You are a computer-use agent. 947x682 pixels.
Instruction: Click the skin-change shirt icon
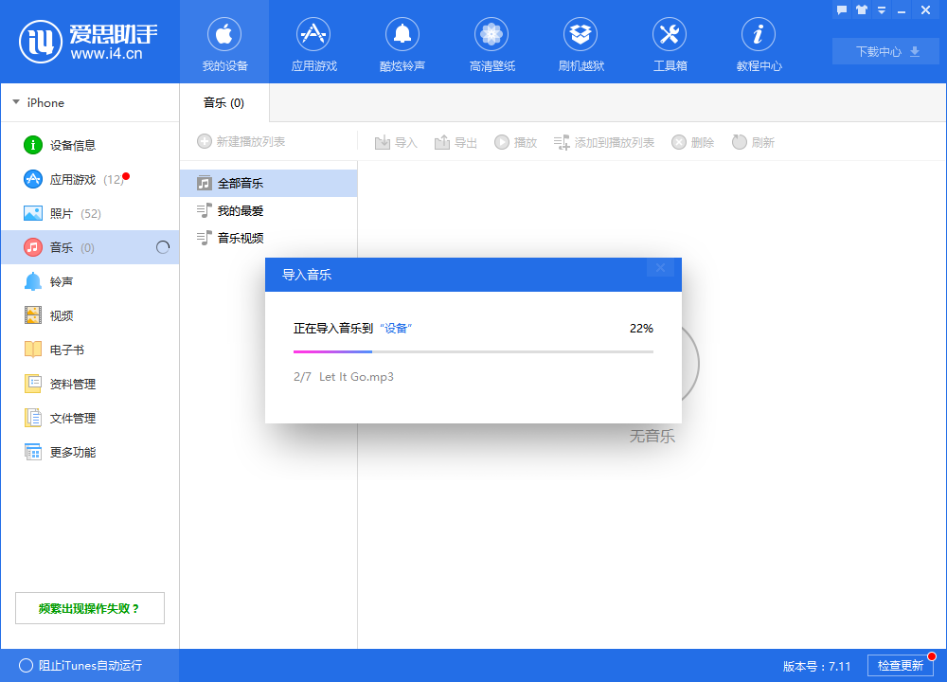[863, 9]
